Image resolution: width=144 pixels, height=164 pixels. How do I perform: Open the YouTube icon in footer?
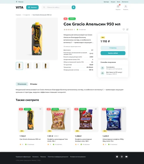point(126,157)
